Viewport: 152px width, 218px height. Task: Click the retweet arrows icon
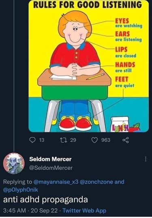pyautogui.click(x=63, y=140)
